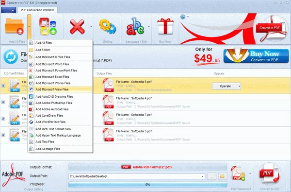Click the Add Office Files toolbar icon
This screenshot has width=291, height=192.
(x=48, y=26)
